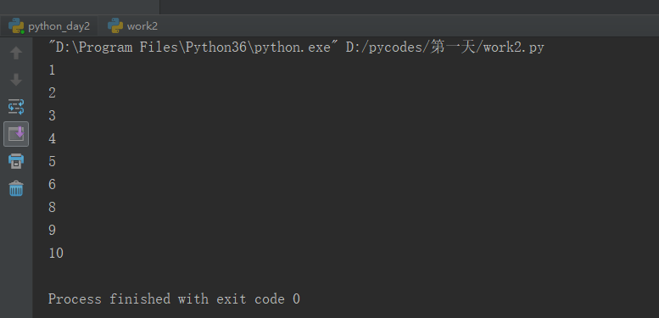Screen dimensions: 659x318
Task: Switch to the work2 run tab
Action: point(132,26)
